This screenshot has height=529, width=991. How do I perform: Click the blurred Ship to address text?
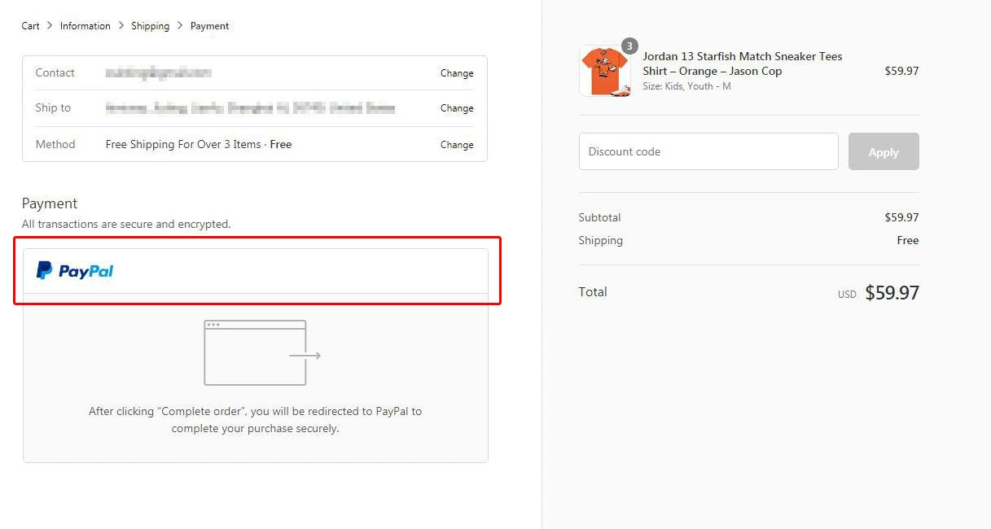(x=250, y=108)
